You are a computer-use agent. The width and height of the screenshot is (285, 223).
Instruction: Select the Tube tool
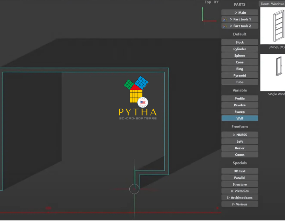pyautogui.click(x=239, y=82)
